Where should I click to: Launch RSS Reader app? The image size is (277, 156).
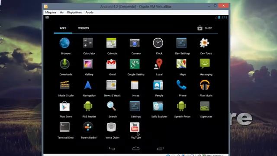(x=88, y=106)
